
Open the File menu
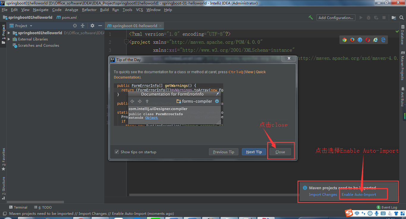click(4, 10)
